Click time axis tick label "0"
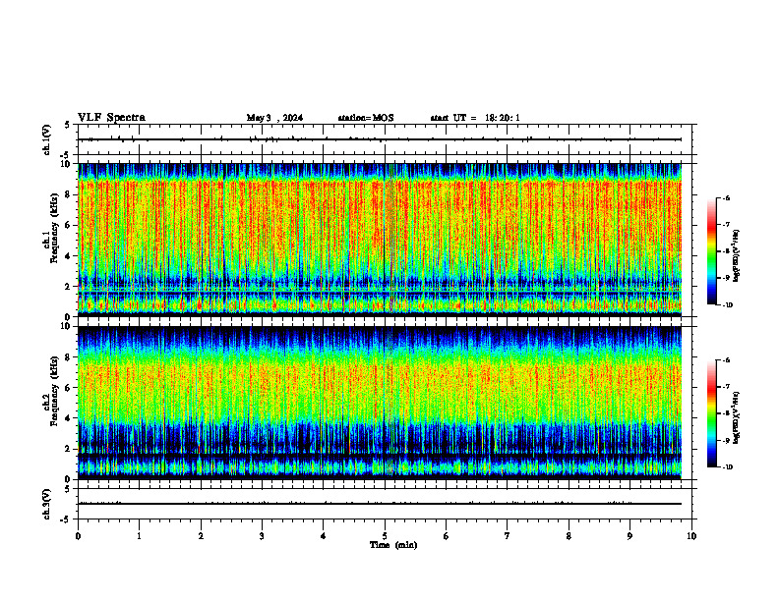 tap(78, 536)
